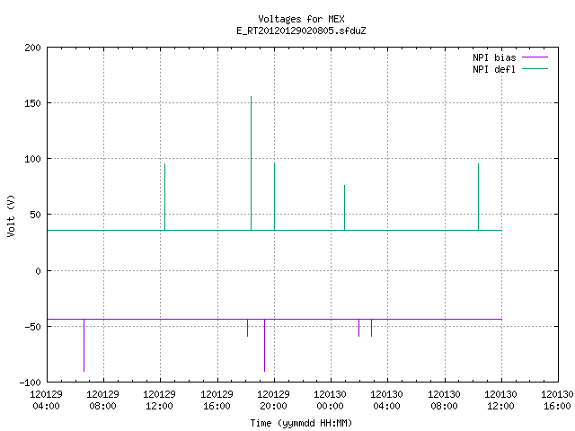Click the y-axis value 0
The image size is (575, 431).
(x=38, y=271)
